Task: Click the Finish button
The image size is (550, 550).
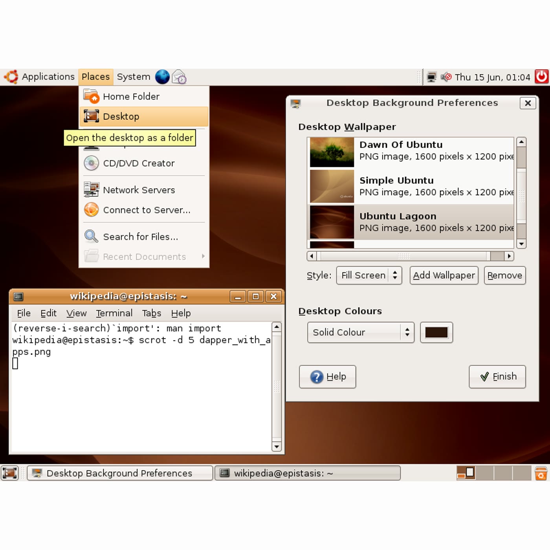Action: point(497,377)
